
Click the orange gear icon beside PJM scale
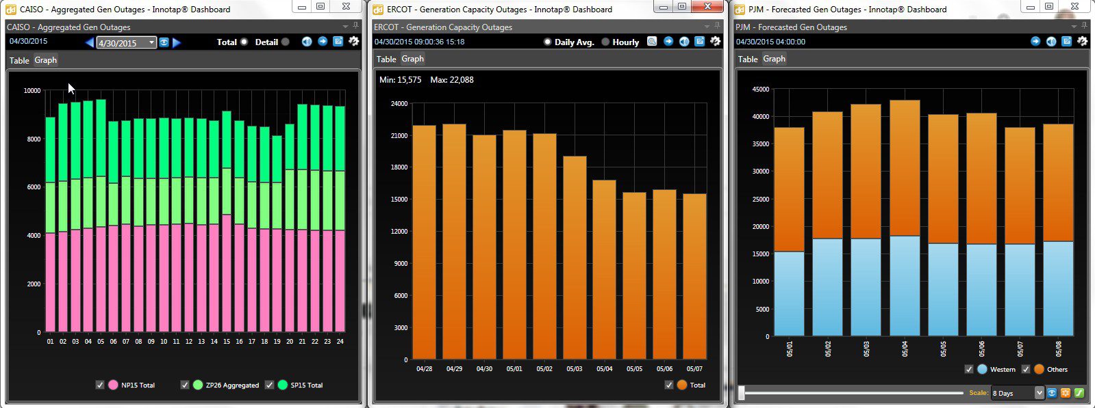pos(1066,393)
